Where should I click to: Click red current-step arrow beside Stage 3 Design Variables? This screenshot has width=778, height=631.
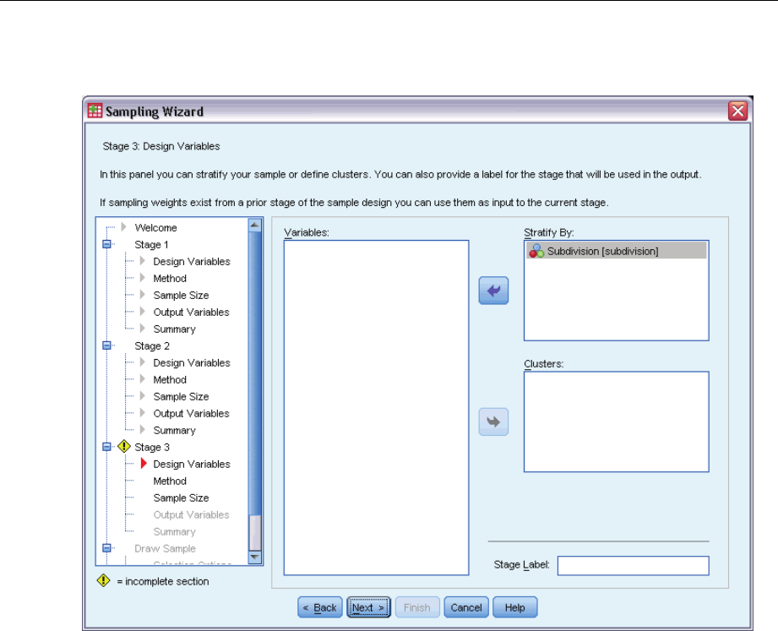(x=144, y=464)
